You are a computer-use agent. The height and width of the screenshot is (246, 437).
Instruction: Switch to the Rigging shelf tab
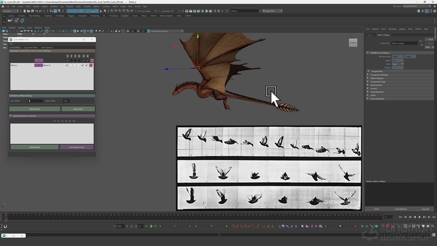point(72,16)
